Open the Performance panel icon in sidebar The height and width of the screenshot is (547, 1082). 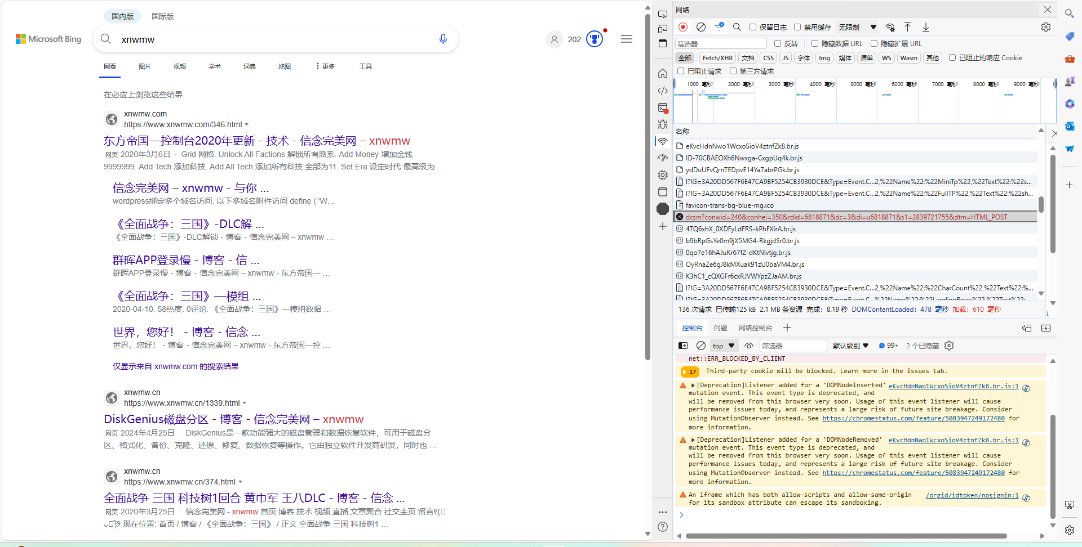(x=663, y=158)
